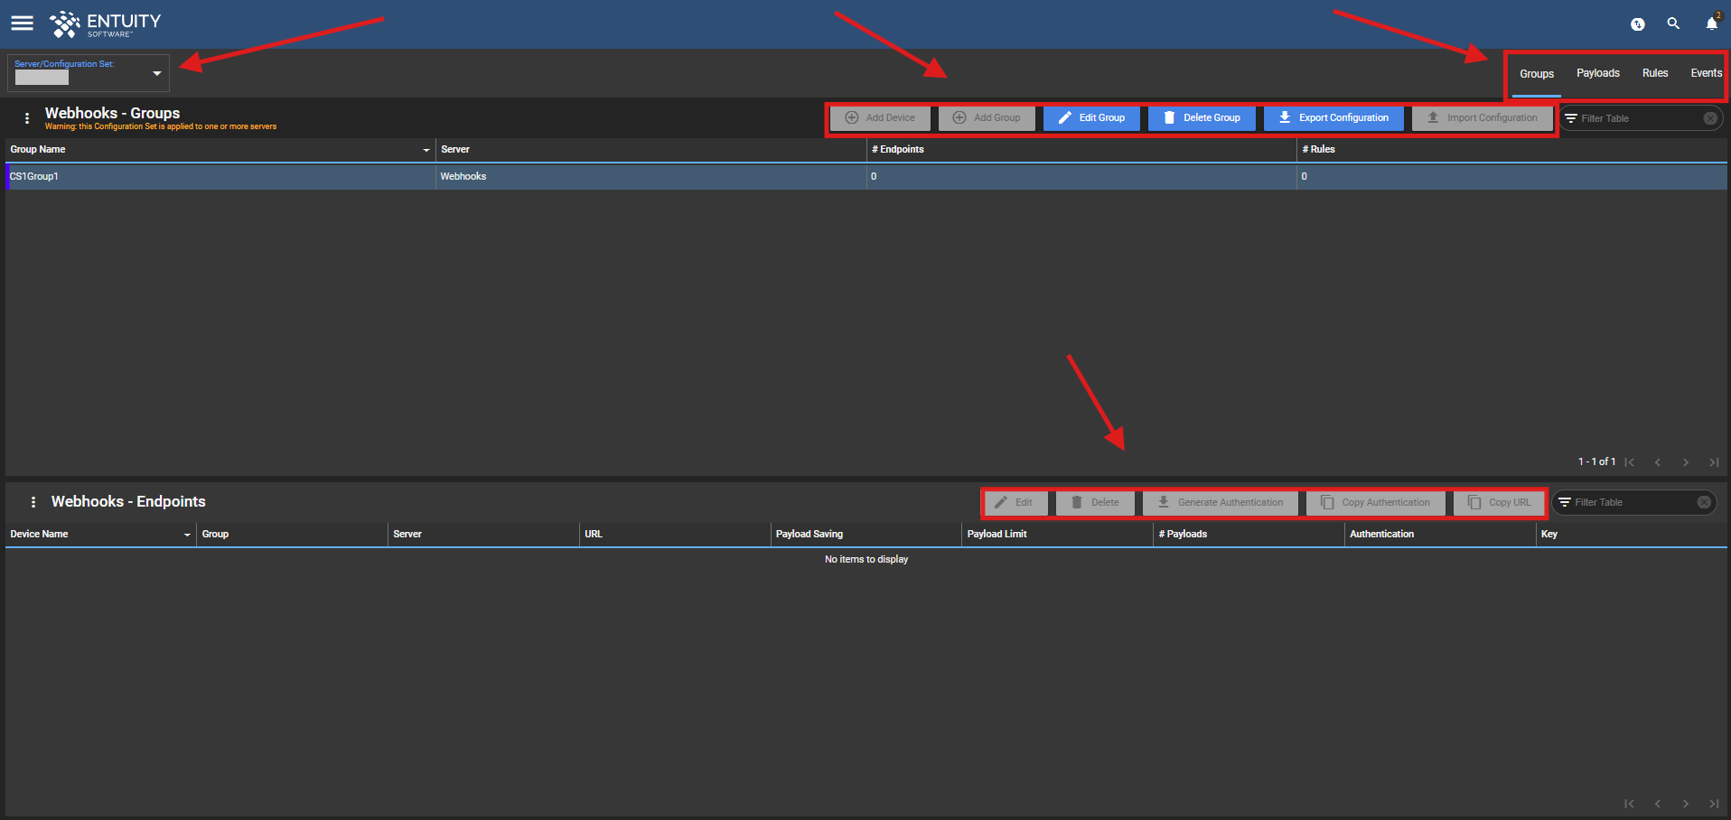The image size is (1731, 820).
Task: Go to first page of Groups table
Action: pyautogui.click(x=1629, y=462)
